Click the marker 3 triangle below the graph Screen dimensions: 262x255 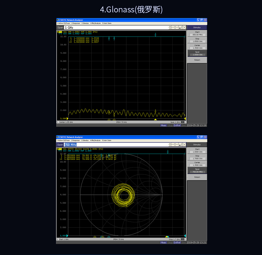155,120
